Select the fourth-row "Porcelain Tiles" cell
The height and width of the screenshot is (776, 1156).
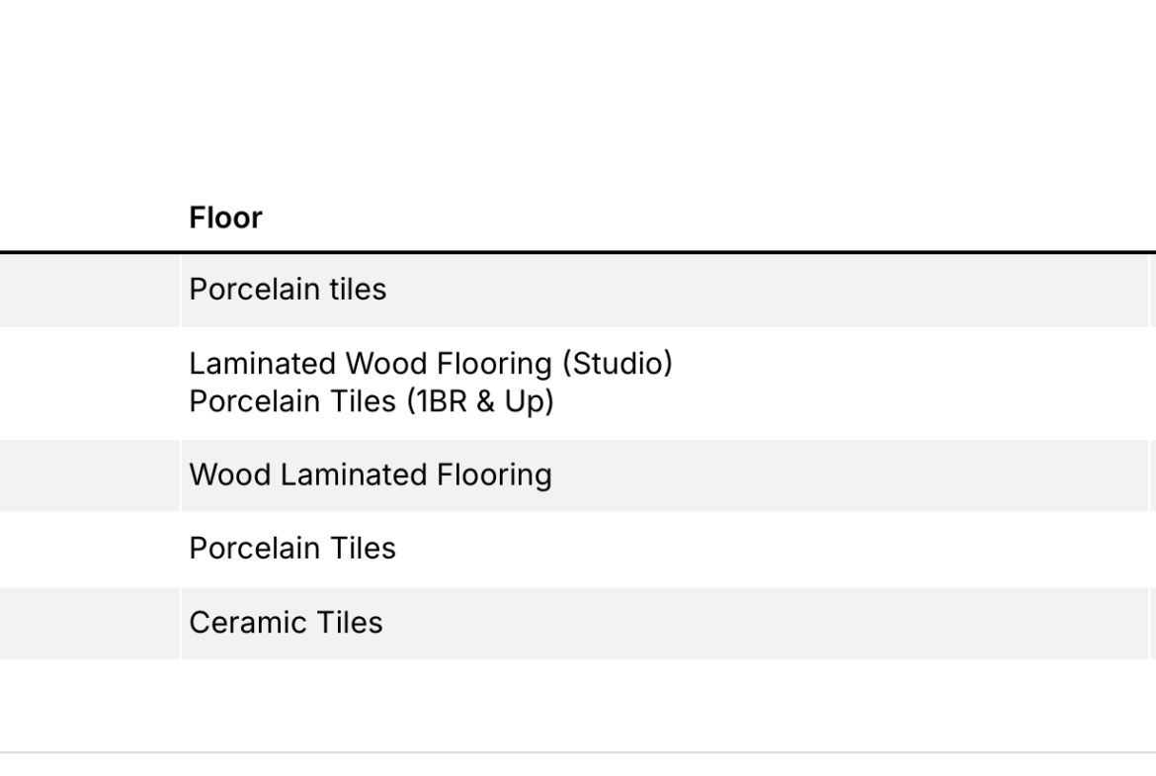coord(292,549)
